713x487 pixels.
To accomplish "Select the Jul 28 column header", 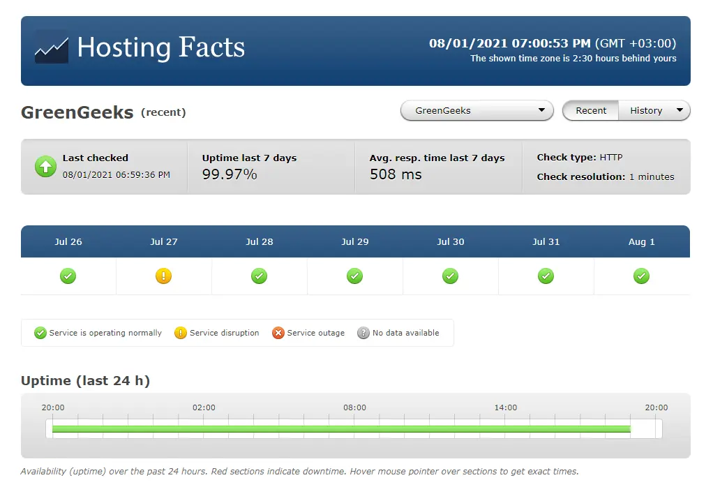I will 260,242.
